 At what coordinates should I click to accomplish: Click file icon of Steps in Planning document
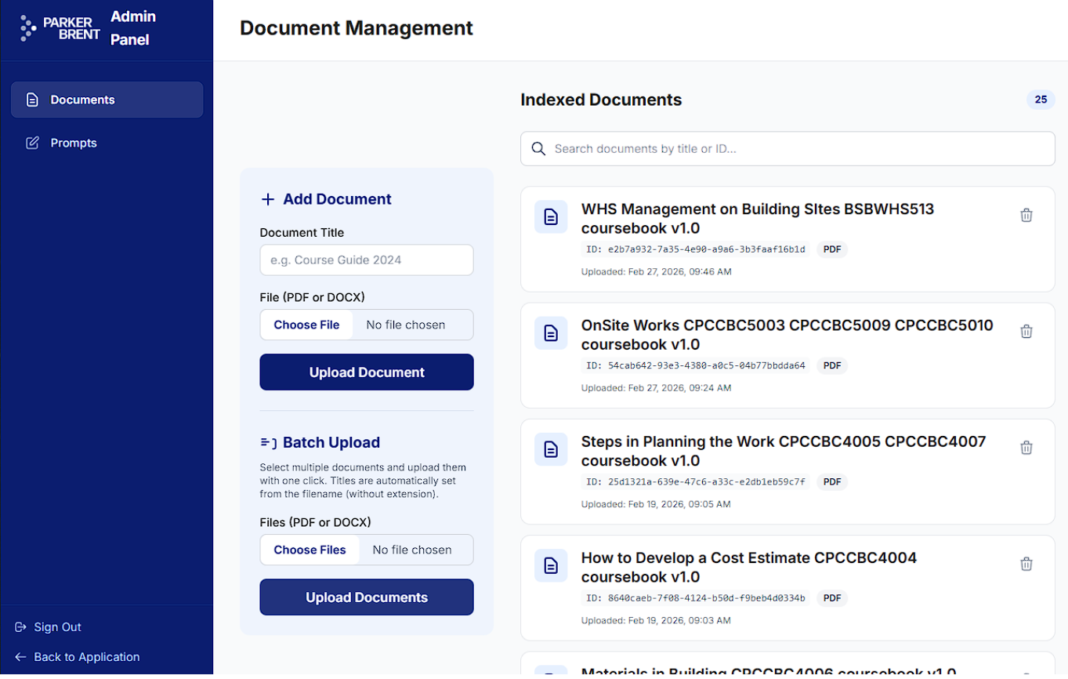pyautogui.click(x=551, y=449)
